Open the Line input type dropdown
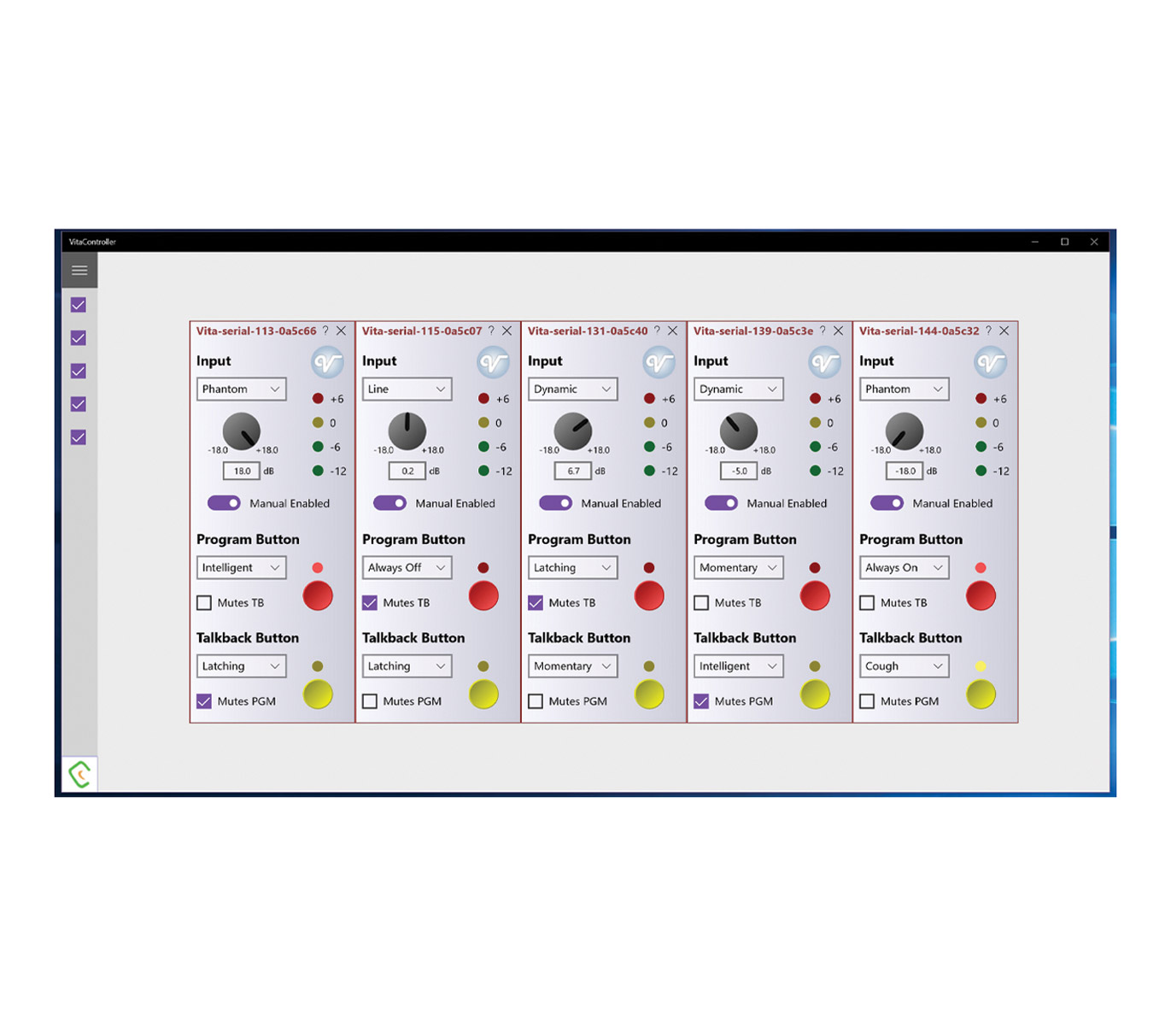Screen dimensions: 1171x1025 [x=407, y=389]
